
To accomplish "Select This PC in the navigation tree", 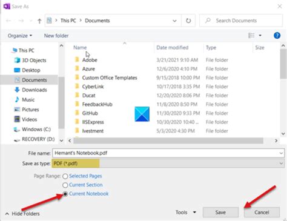I will point(26,50).
